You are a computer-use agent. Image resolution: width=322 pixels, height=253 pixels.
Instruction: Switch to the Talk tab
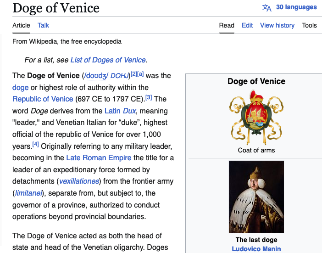[x=43, y=25]
